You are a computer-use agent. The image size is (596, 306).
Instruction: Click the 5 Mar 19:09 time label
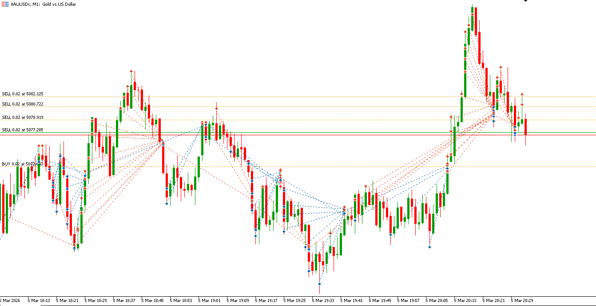tap(238, 300)
